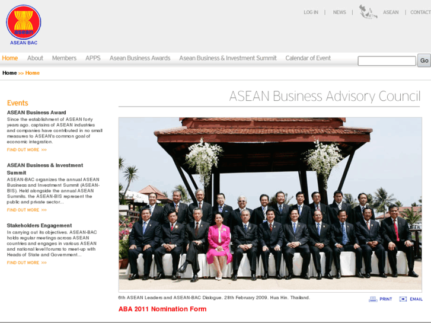The height and width of the screenshot is (323, 431).
Task: Find out more about ASEAN Business Award
Action: tap(27, 150)
